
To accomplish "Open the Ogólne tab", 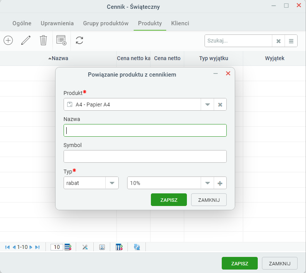I will tap(22, 23).
